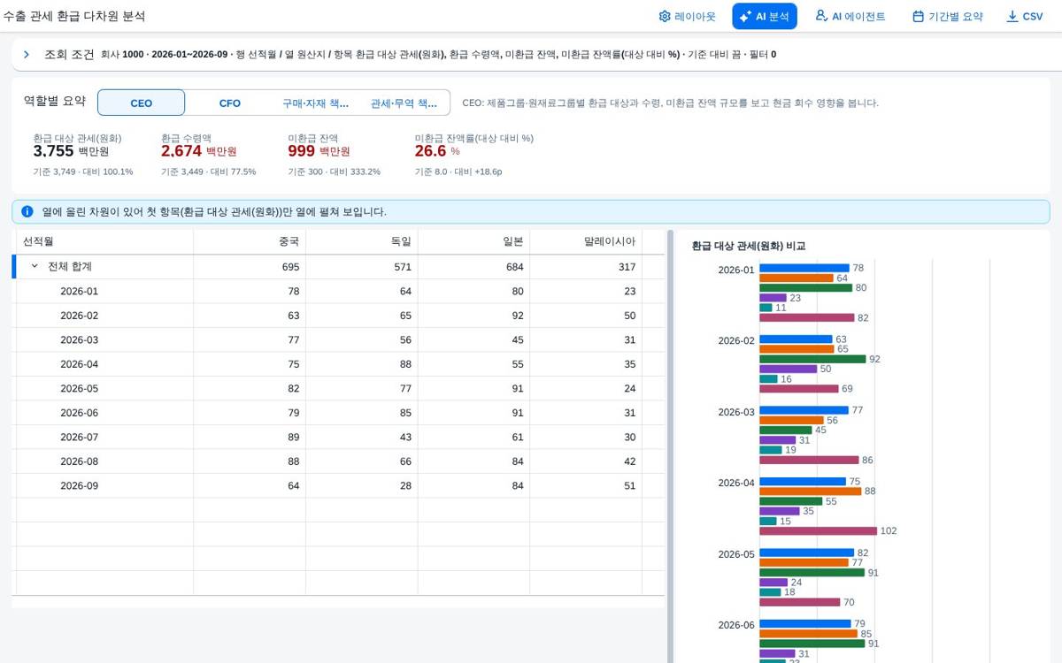Switch to the 관세·무역 책임자 tab

point(404,103)
